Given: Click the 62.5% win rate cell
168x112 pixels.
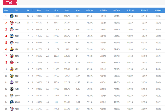Looking at the screenshot, I should tap(39, 49).
